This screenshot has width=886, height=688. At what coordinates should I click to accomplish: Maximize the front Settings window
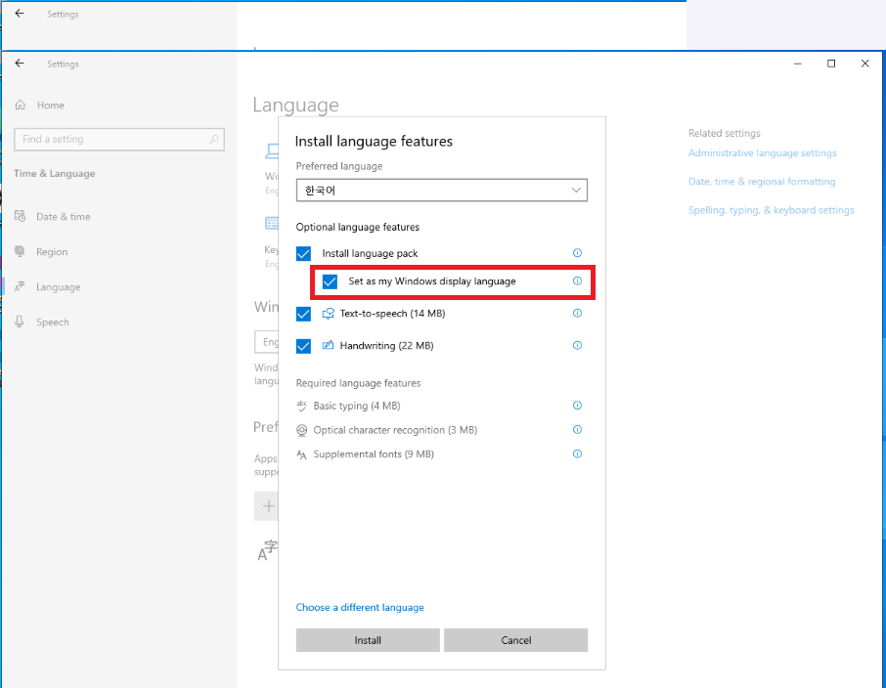[831, 64]
